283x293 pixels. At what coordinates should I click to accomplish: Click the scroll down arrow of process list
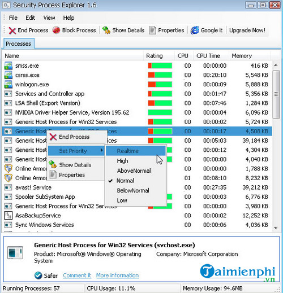[276, 228]
